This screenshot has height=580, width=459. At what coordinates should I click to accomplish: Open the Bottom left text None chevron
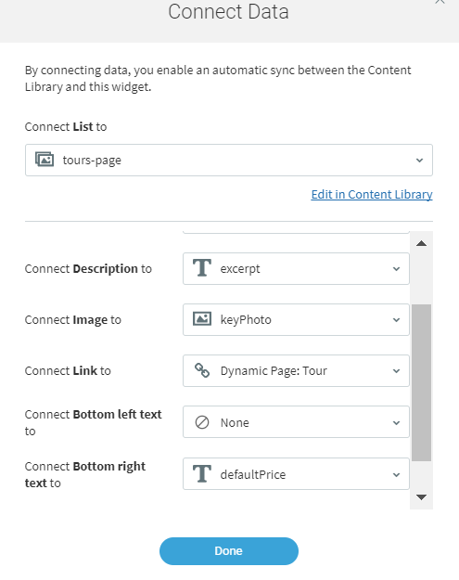click(396, 423)
